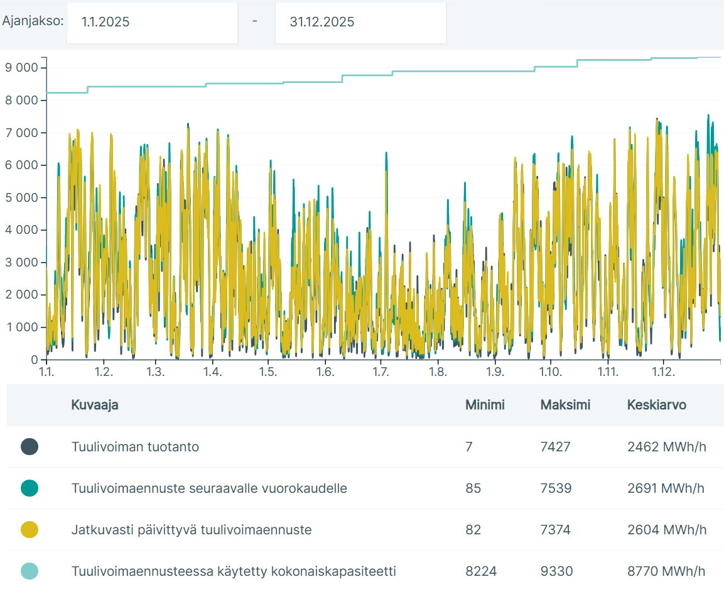The image size is (724, 589).
Task: Select the kokonaiskapasiteetti legend label
Action: [234, 571]
